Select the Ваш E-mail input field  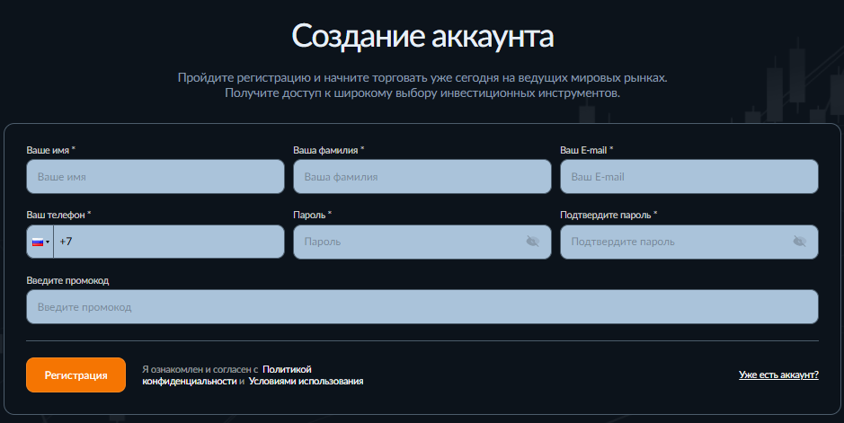click(x=689, y=177)
